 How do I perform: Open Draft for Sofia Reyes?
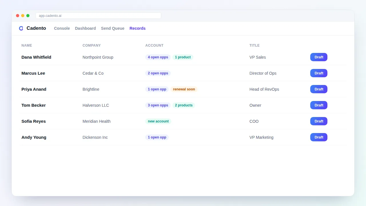pyautogui.click(x=319, y=121)
